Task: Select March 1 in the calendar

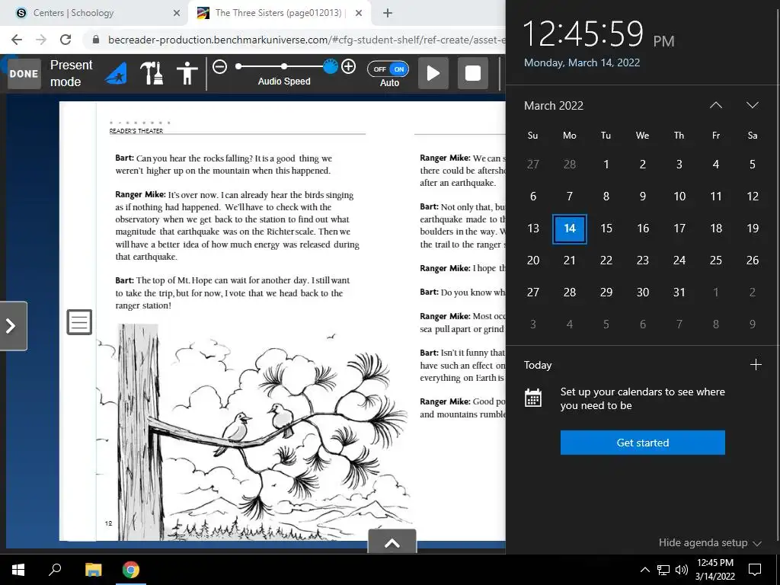Action: tap(606, 165)
